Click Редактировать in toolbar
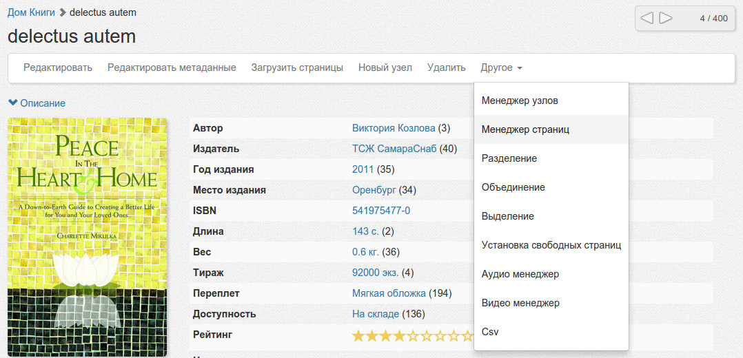Screen dimensions: 743x358 tap(58, 67)
